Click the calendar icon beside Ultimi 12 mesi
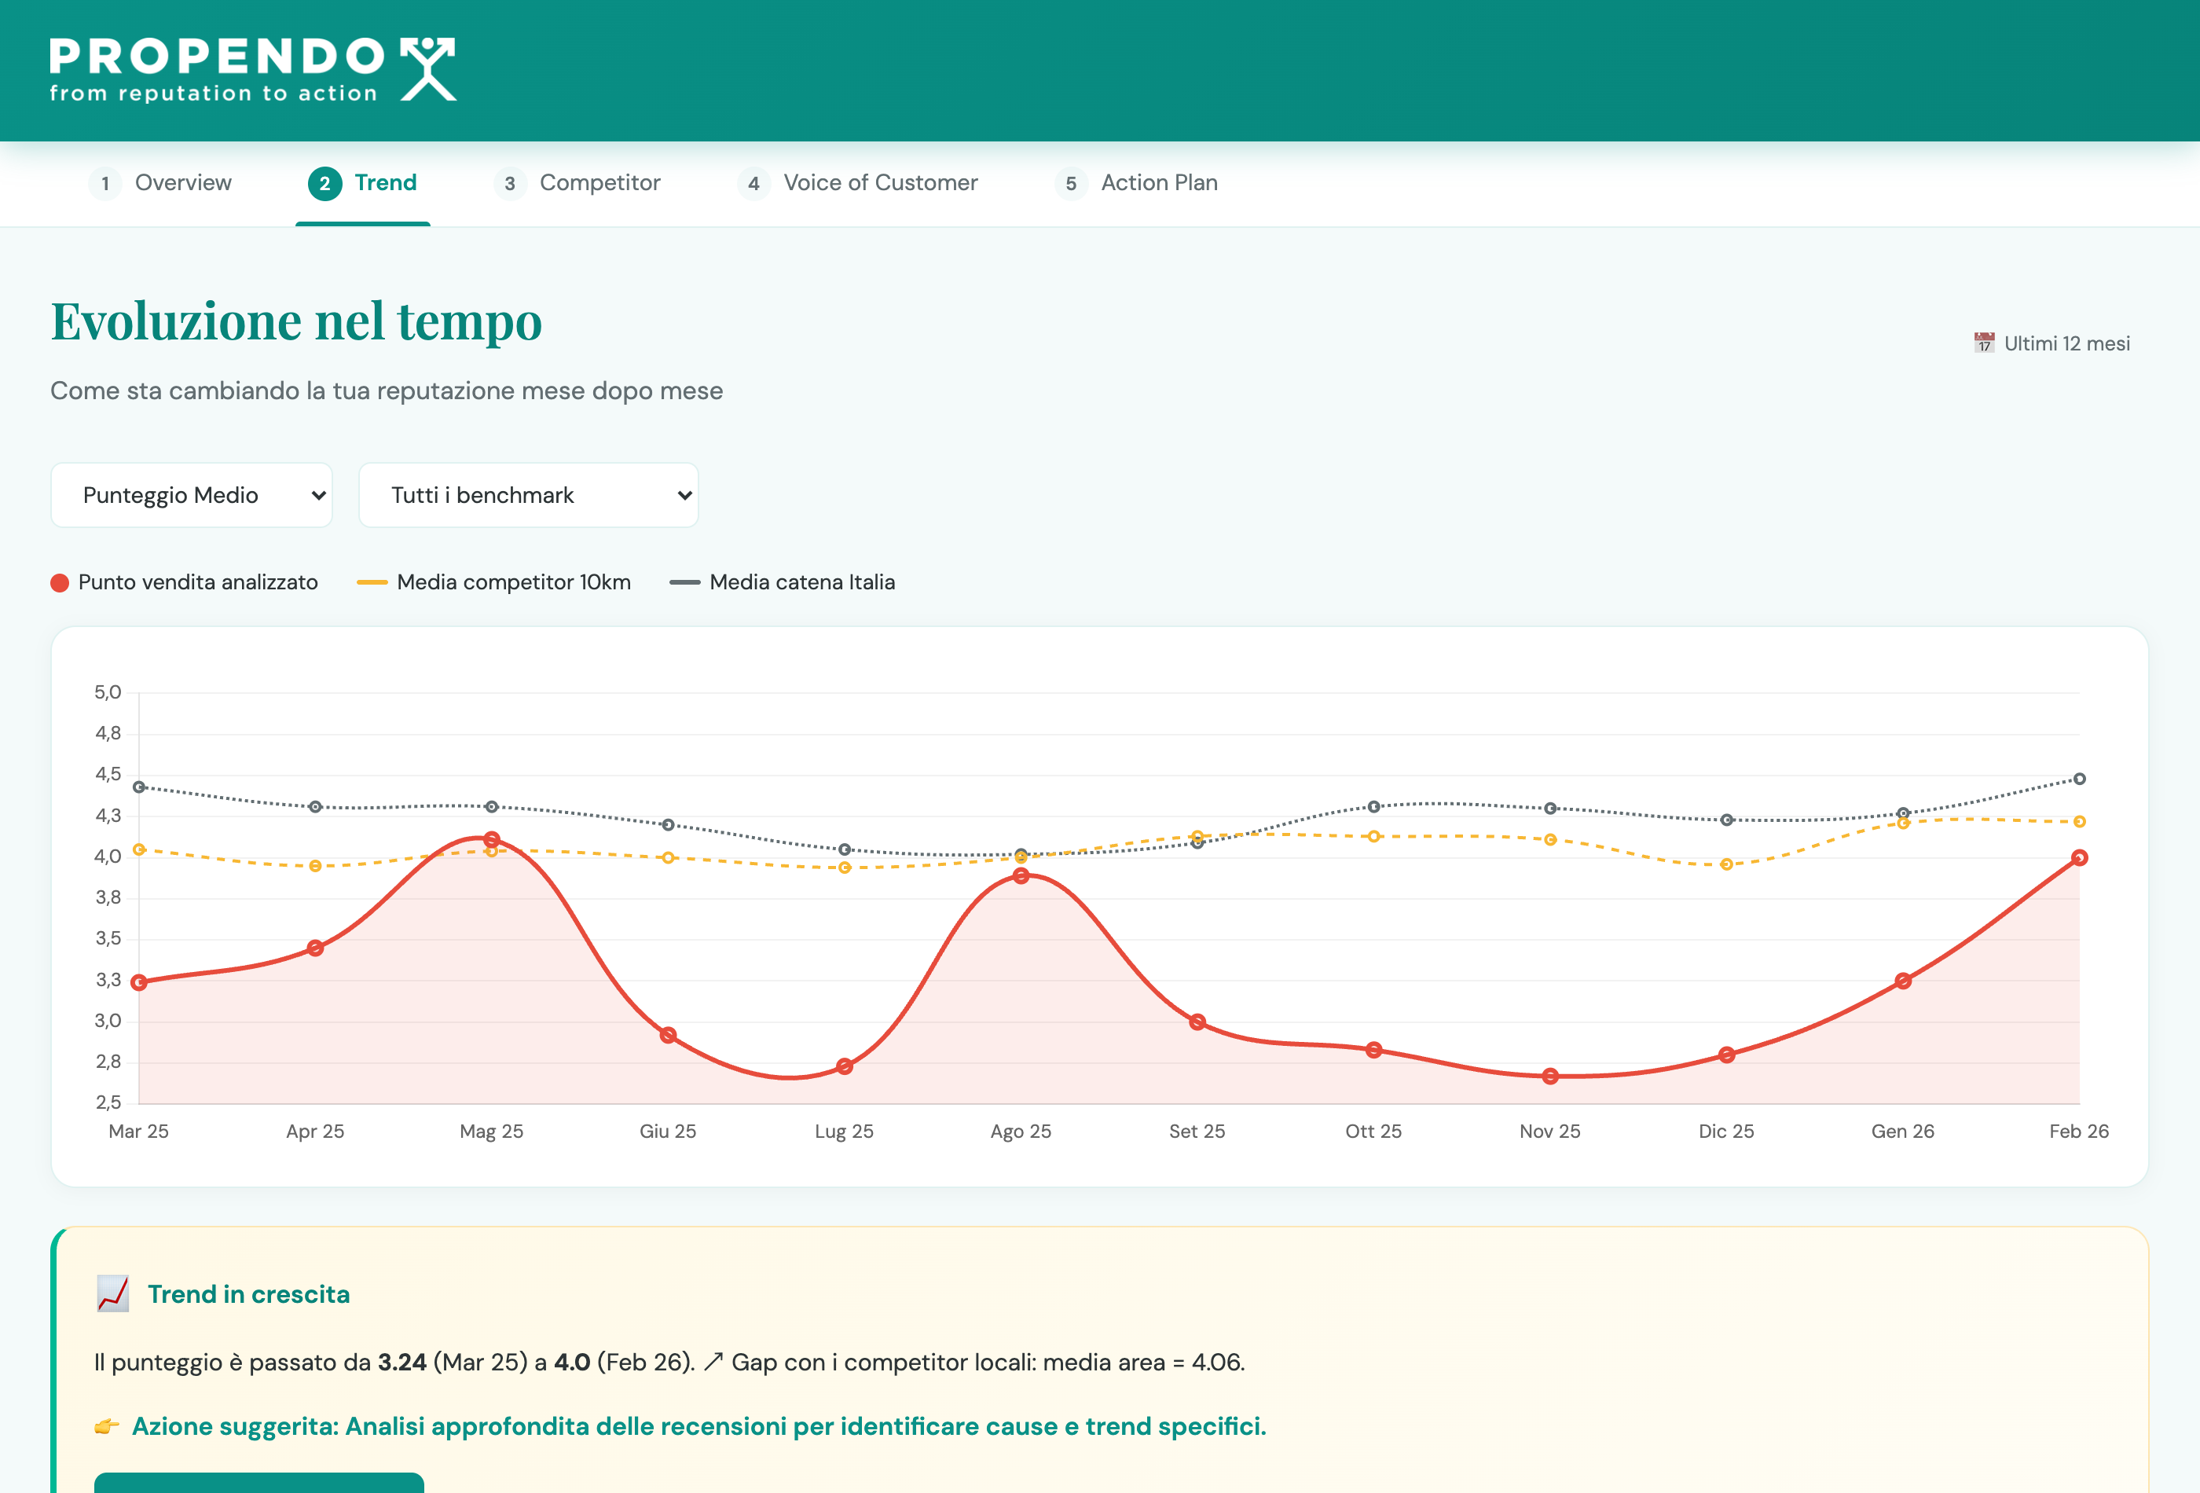The height and width of the screenshot is (1493, 2200). (1984, 343)
